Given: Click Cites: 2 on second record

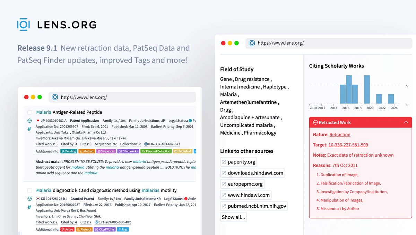Looking at the screenshot, I should click(86, 222).
